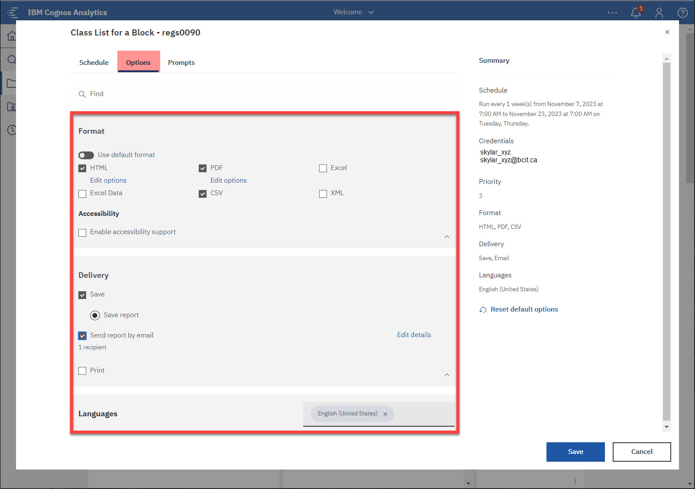Open Edit options under PDF
Screen dimensions: 695x489
229,180
